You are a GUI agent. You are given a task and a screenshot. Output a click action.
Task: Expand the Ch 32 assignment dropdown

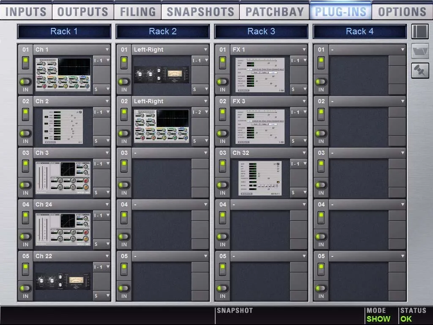tap(269, 153)
